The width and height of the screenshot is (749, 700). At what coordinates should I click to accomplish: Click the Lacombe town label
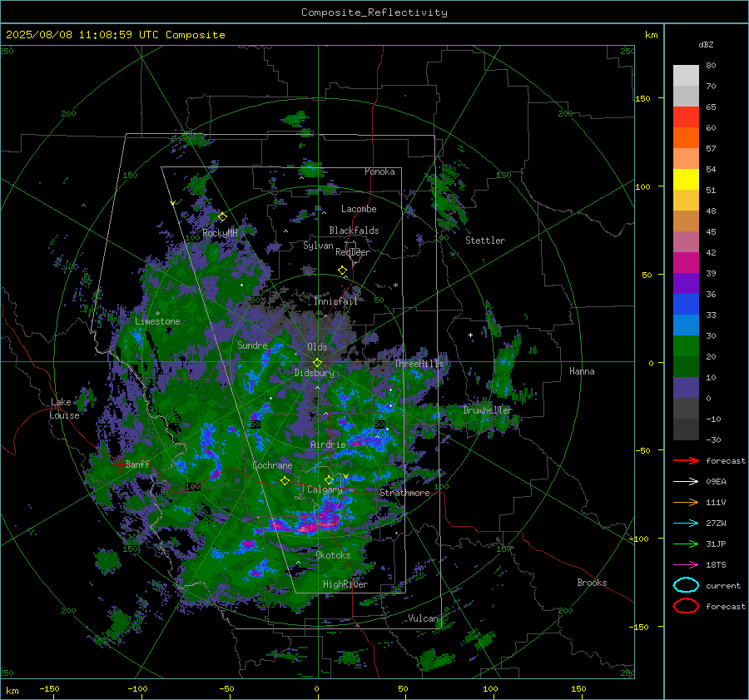tap(359, 209)
